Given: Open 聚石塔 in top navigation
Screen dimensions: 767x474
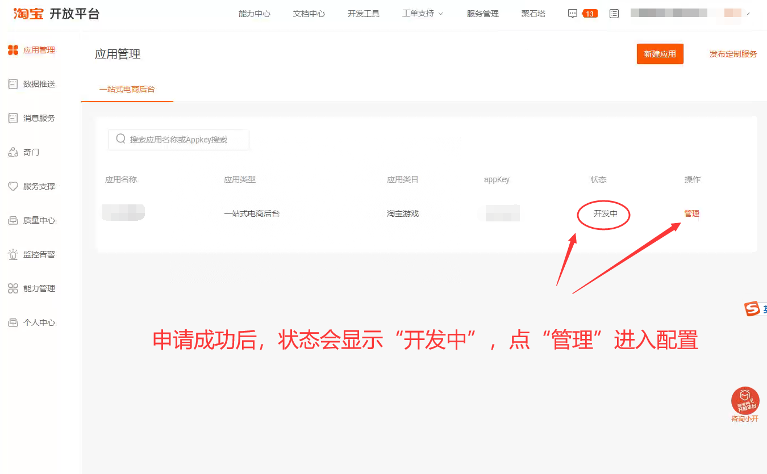Looking at the screenshot, I should pyautogui.click(x=533, y=14).
